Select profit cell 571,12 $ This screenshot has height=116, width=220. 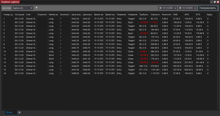point(143,70)
